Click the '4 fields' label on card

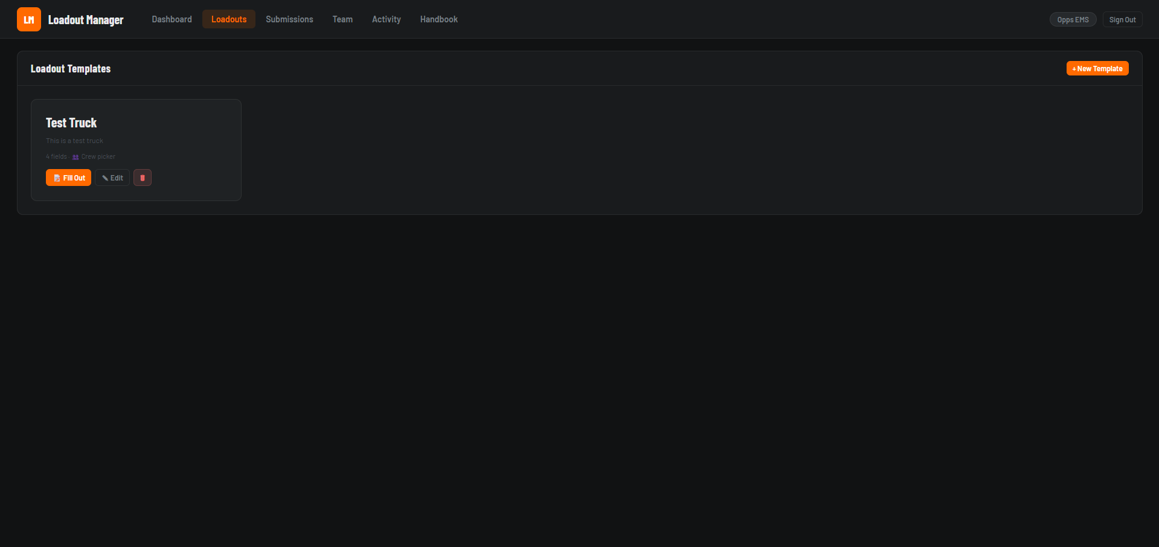(x=57, y=157)
